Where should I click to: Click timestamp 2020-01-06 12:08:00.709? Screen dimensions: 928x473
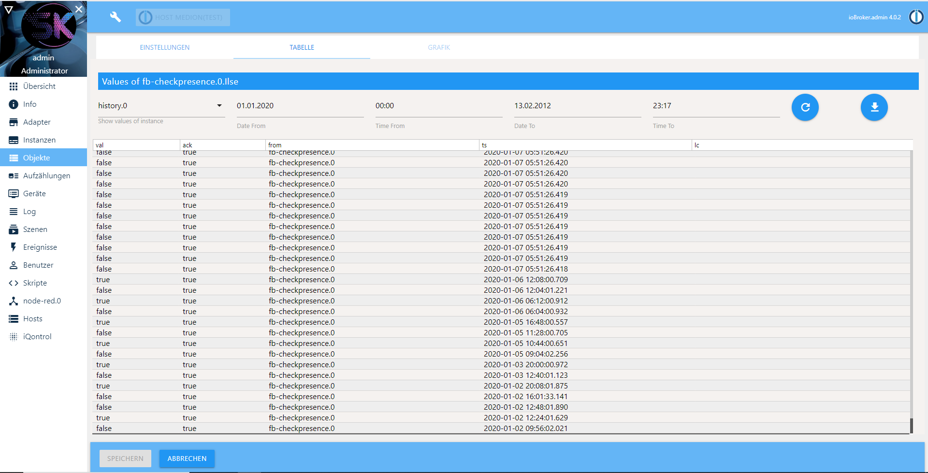tap(526, 280)
